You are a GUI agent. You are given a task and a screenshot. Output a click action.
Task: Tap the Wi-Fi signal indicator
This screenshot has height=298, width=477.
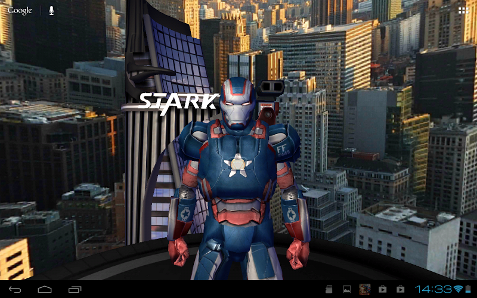[458, 289]
